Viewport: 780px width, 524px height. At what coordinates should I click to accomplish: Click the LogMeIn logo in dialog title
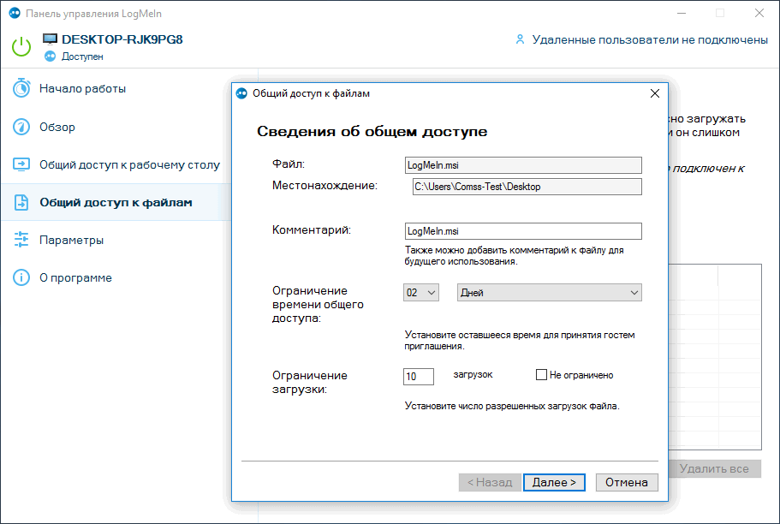coord(241,93)
